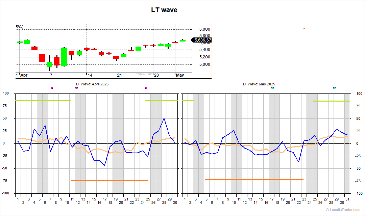Click the small orange square near top right
The width and height of the screenshot is (365, 216).
(x=304, y=28)
